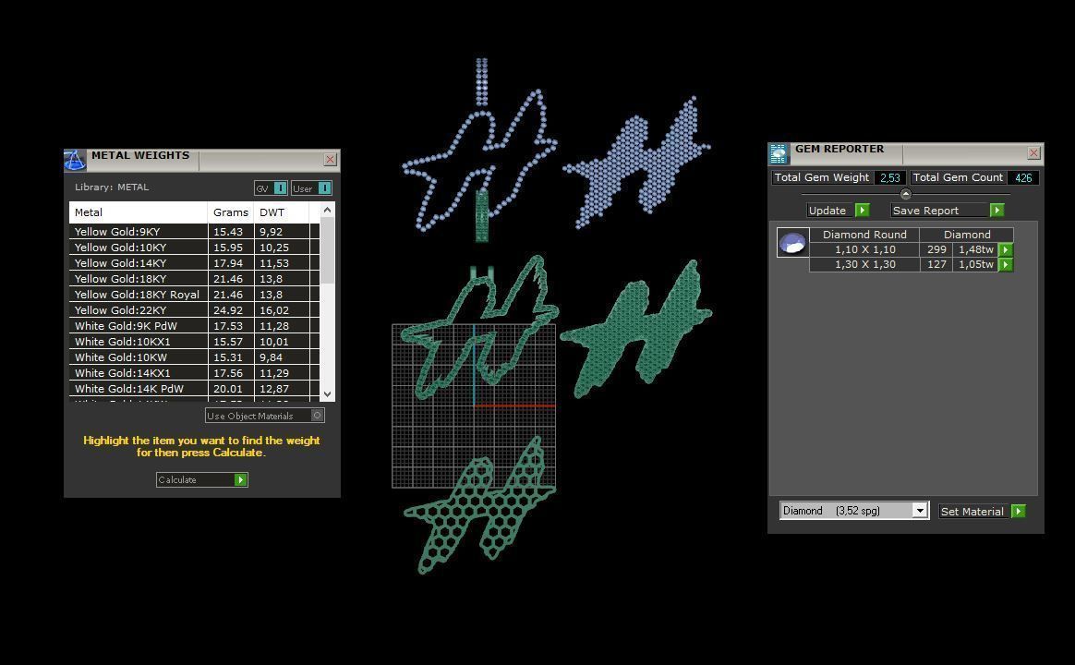Click the 127 gem count cell
Image resolution: width=1075 pixels, height=665 pixels.
936,265
